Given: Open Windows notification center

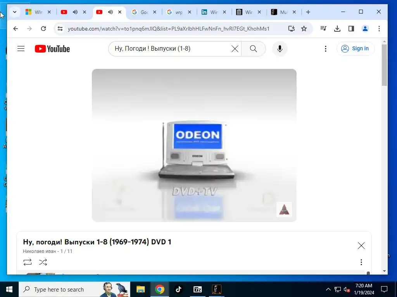Looking at the screenshot, I should [x=384, y=289].
